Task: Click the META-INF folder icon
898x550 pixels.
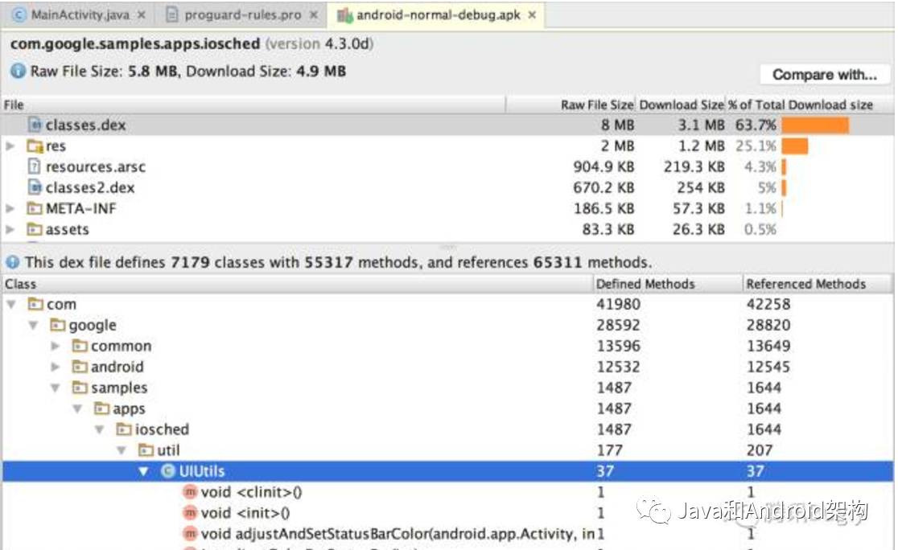Action: (x=35, y=208)
